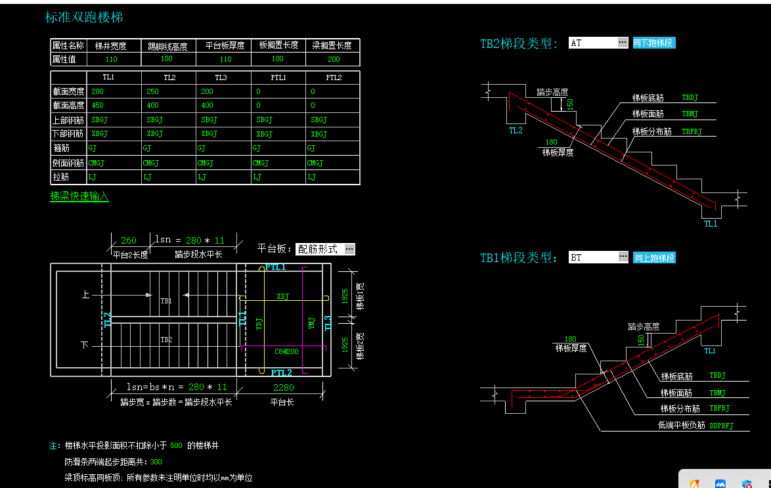Click the 同下跑梯段 button
The height and width of the screenshot is (488, 771).
(x=653, y=43)
